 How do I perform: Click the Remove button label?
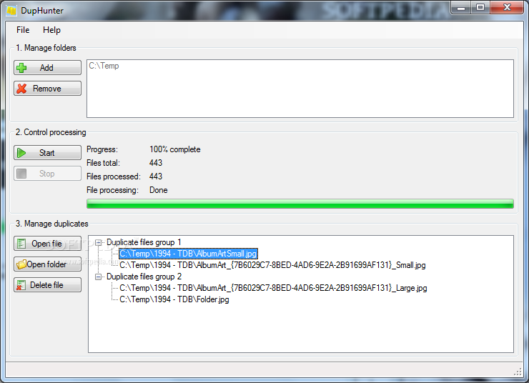47,89
